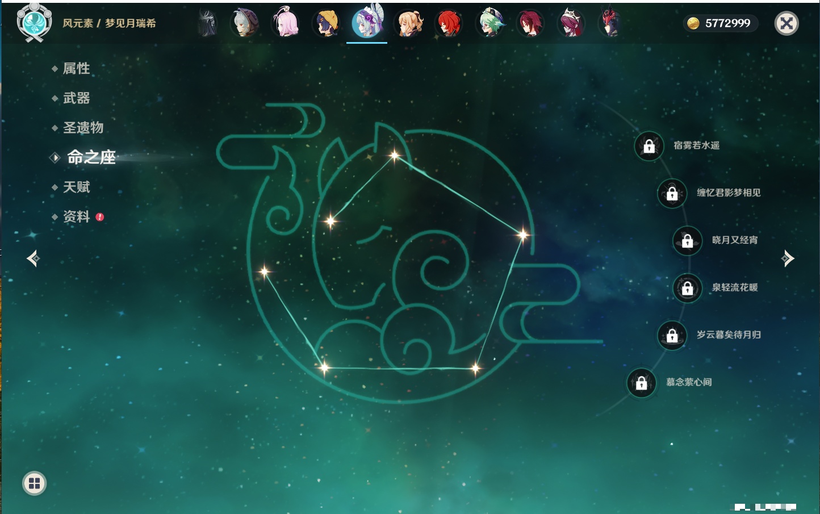Screen dimensions: 820x514
Task: Select constellation label 晓月又经宵
Action: pos(735,240)
